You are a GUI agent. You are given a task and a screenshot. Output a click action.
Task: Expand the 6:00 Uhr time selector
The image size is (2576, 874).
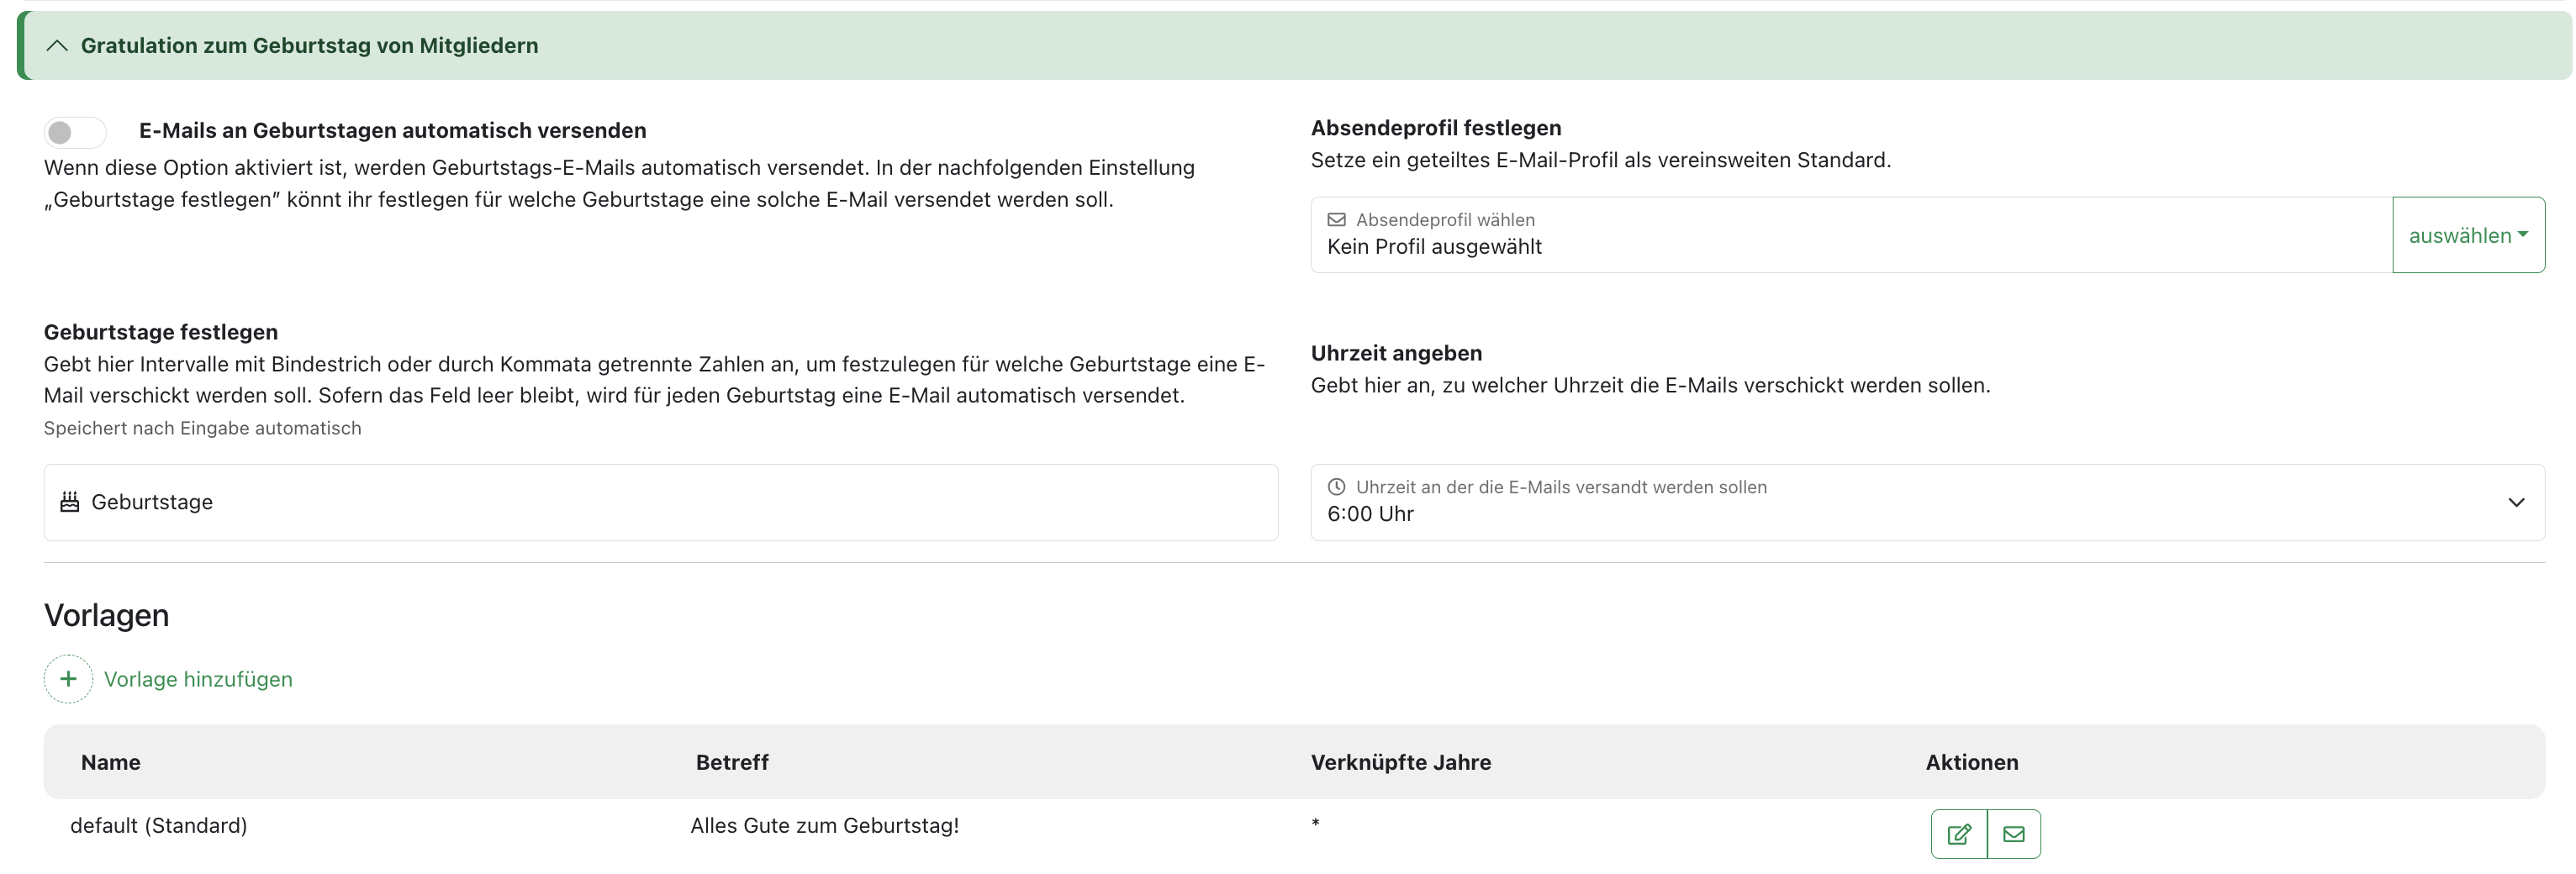point(1927,502)
